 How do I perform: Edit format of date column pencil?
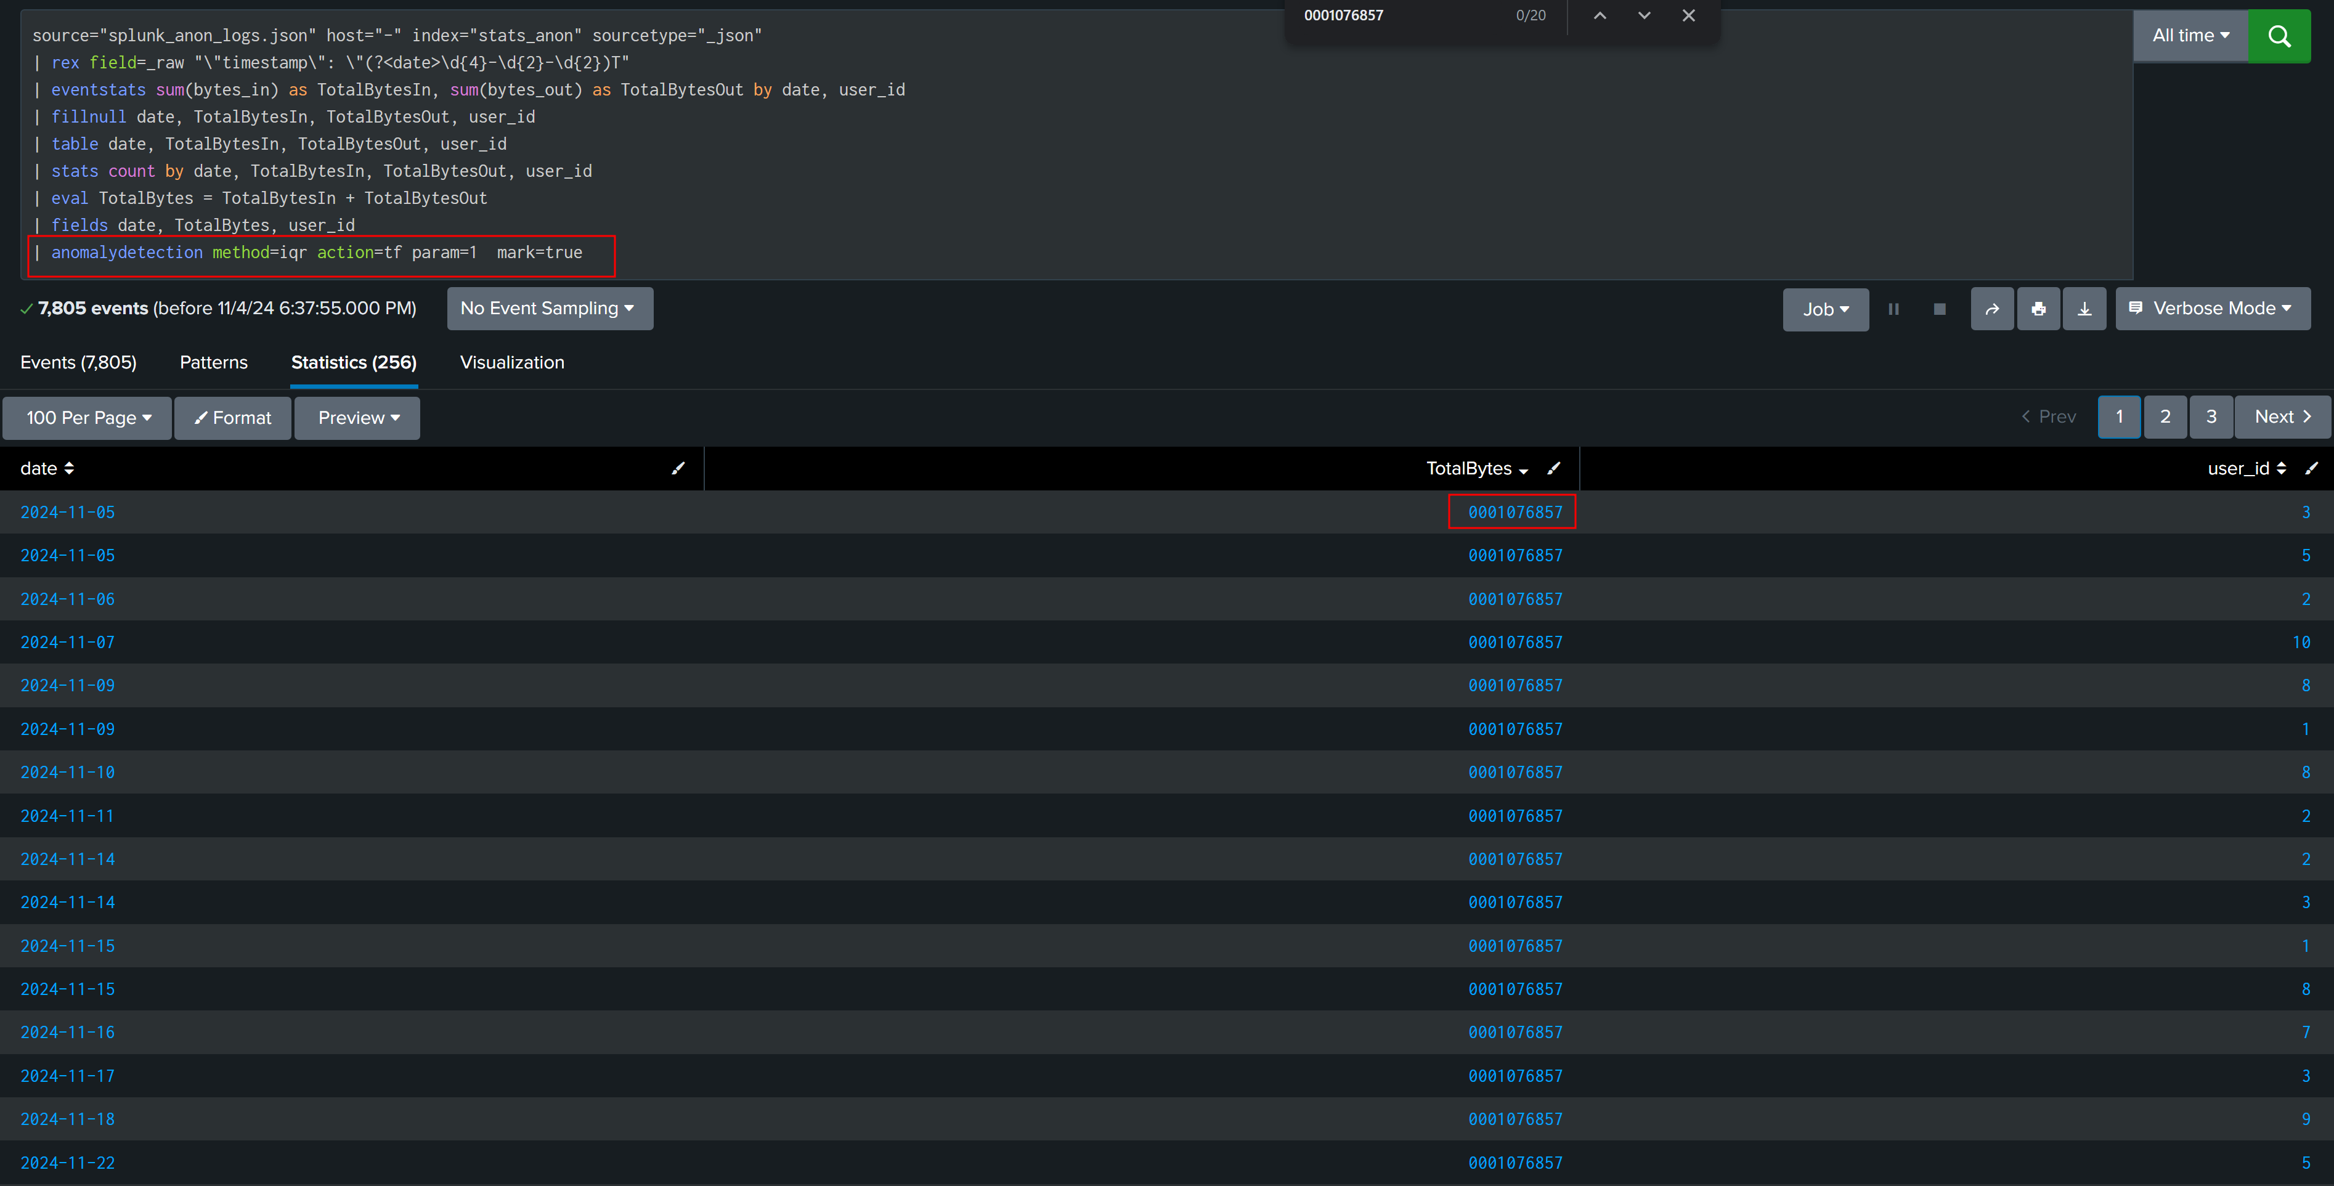point(678,468)
